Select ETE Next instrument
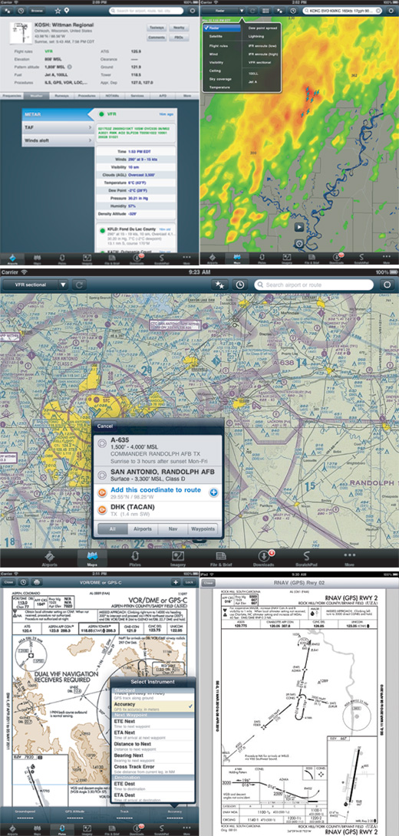 point(153,722)
